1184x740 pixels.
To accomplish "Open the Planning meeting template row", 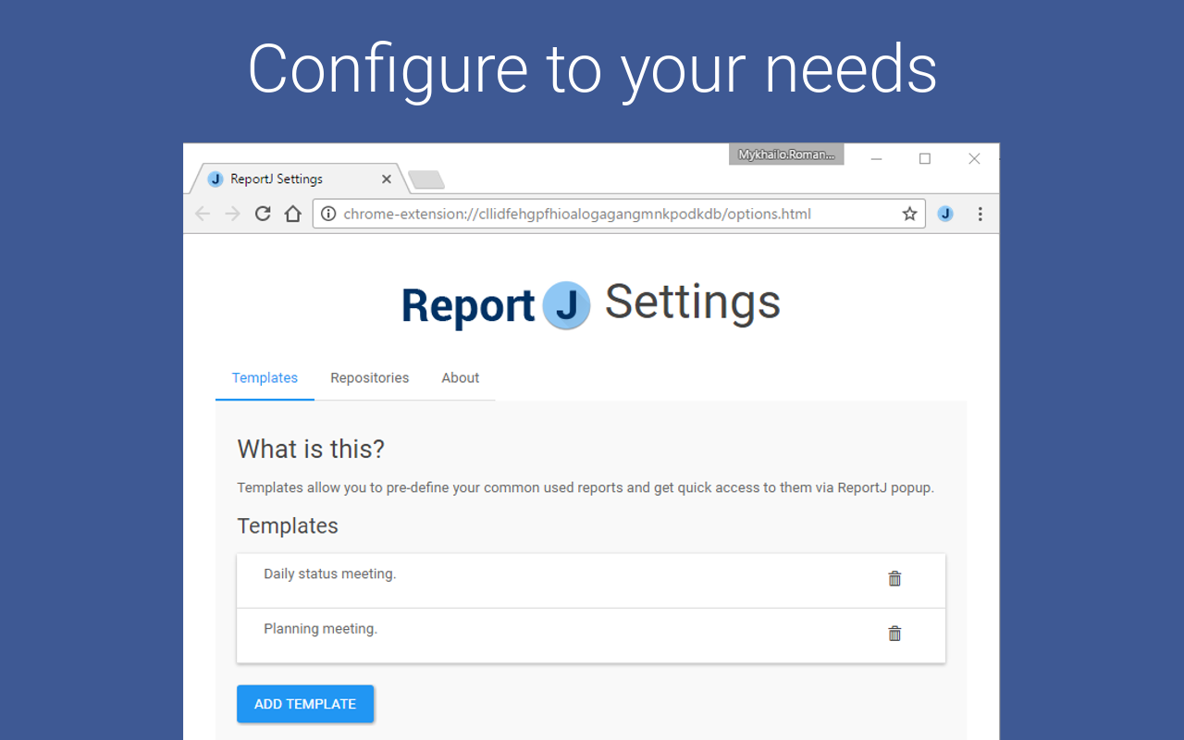I will pos(591,635).
